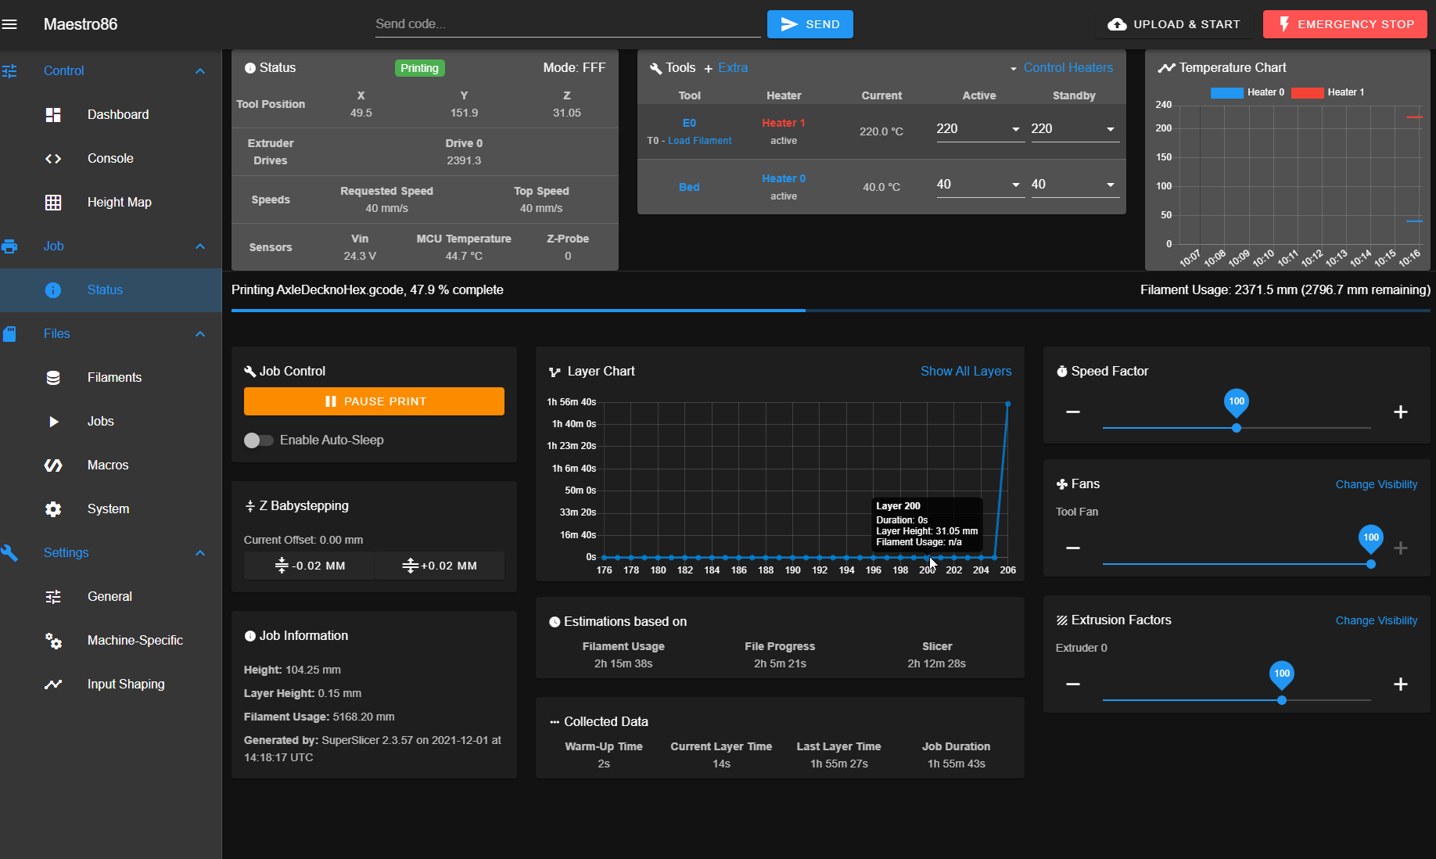Click the Console code brackets icon
The image size is (1436, 859).
tap(53, 159)
